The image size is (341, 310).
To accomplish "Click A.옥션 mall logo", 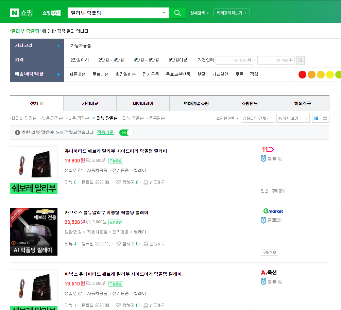I will (x=269, y=272).
